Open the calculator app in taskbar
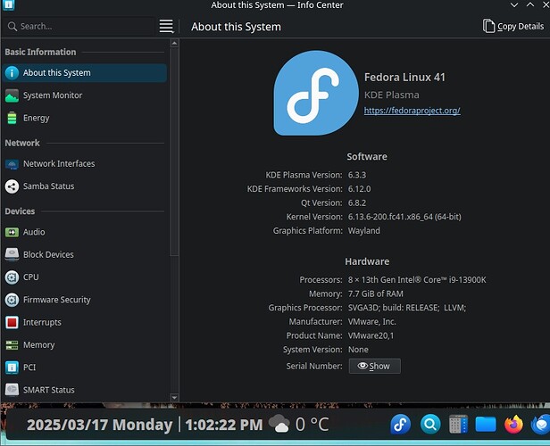Image resolution: width=550 pixels, height=446 pixels. [x=458, y=425]
